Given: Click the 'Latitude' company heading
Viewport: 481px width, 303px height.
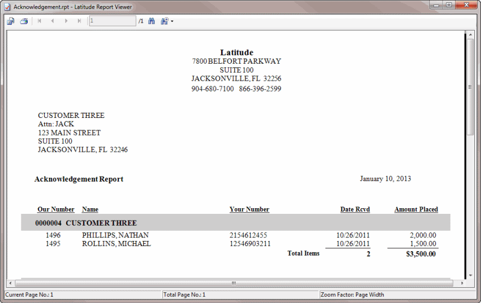Looking at the screenshot, I should pos(237,52).
